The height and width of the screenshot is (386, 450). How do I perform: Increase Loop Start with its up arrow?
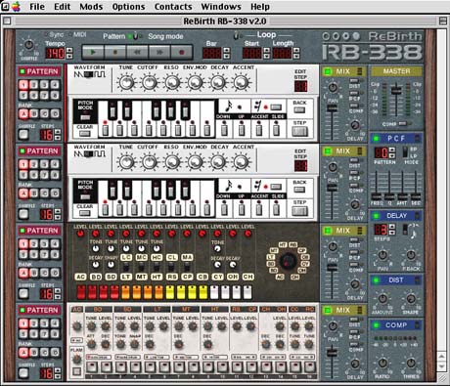267,50
